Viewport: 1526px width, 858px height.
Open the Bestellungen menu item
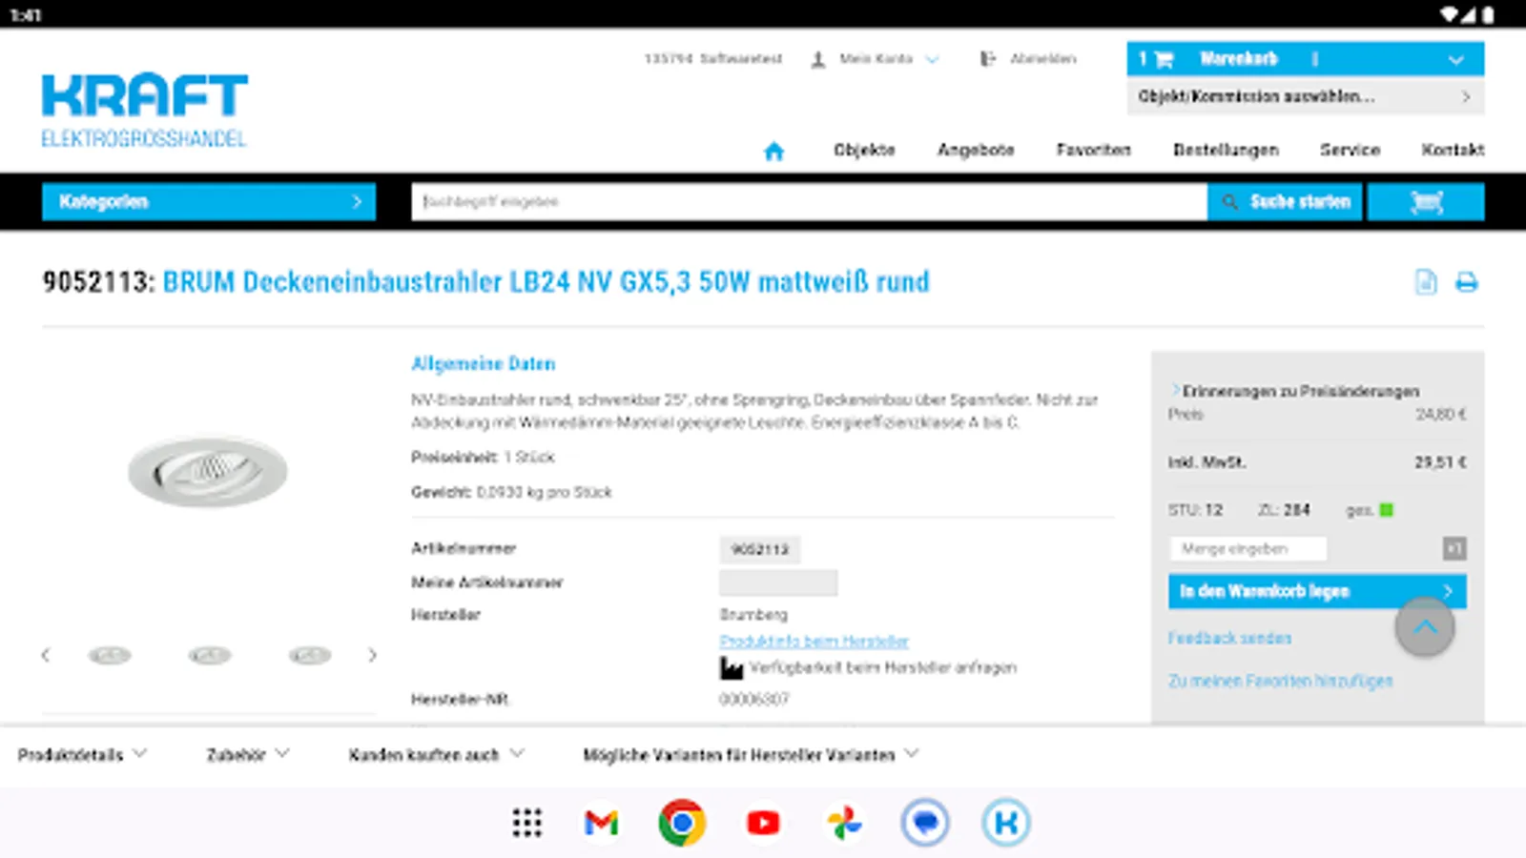pyautogui.click(x=1227, y=150)
